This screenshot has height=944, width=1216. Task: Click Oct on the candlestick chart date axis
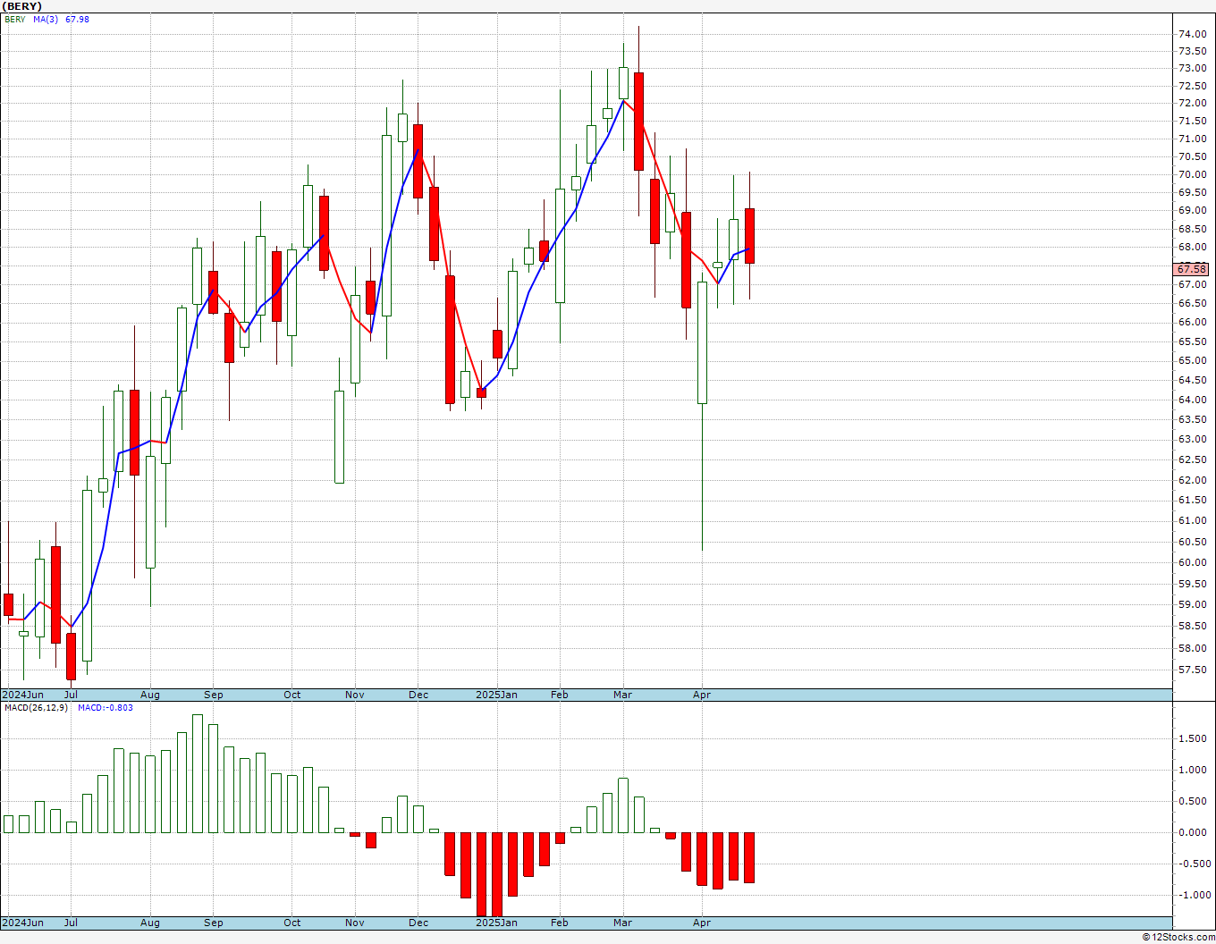[x=292, y=695]
